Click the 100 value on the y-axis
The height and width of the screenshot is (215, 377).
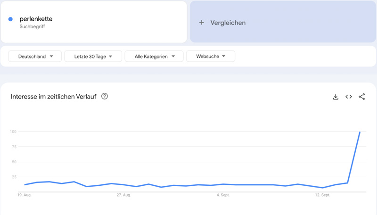coord(13,132)
